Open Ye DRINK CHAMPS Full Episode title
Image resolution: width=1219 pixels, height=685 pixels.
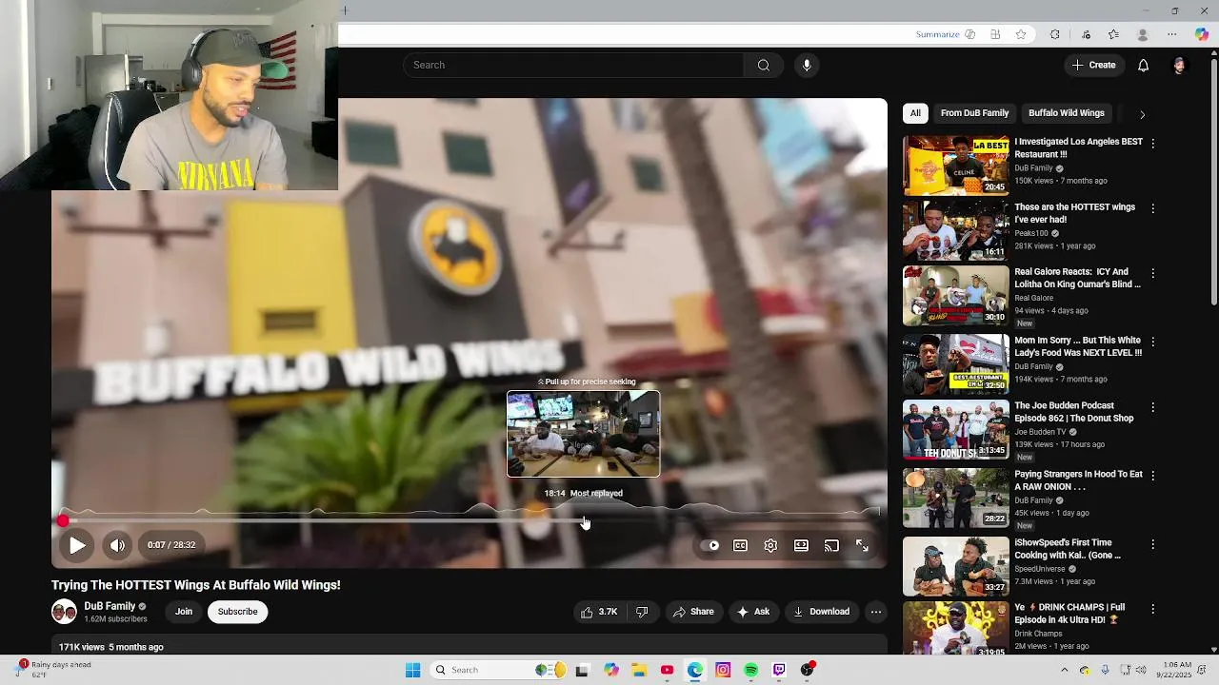(1069, 614)
